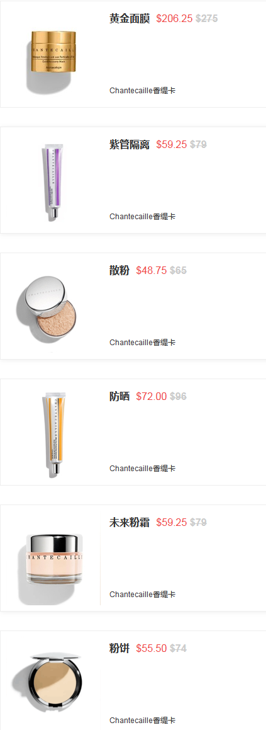Click the $48.75 sale price
This screenshot has width=266, height=730.
pos(152,270)
